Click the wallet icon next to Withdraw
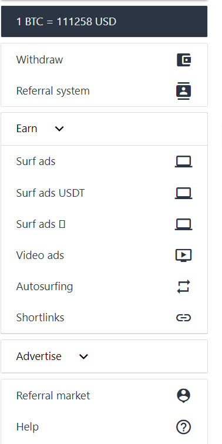 click(x=184, y=60)
